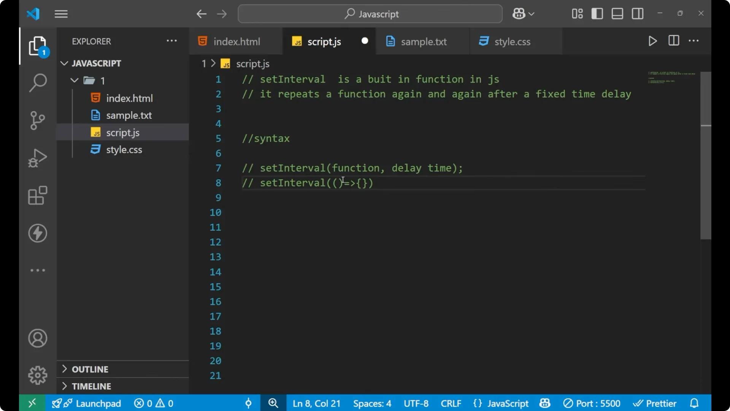This screenshot has width=730, height=411.
Task: Open the remote connection indicator in status bar
Action: click(32, 403)
